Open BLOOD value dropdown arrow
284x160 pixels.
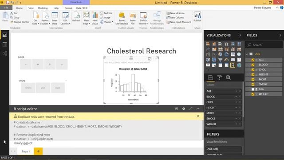(x=236, y=97)
